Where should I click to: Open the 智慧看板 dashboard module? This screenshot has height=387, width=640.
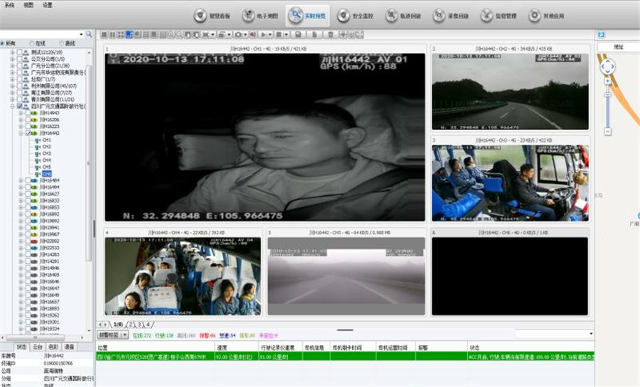(x=211, y=16)
